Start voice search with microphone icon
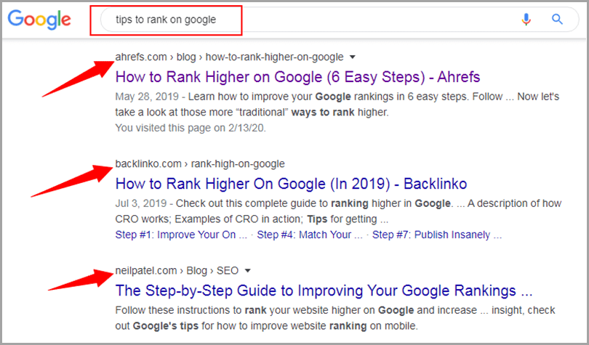The width and height of the screenshot is (589, 345). [x=526, y=20]
